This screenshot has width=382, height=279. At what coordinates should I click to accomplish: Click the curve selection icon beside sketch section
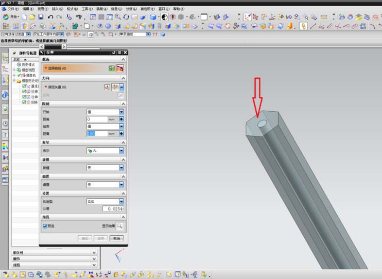point(120,68)
